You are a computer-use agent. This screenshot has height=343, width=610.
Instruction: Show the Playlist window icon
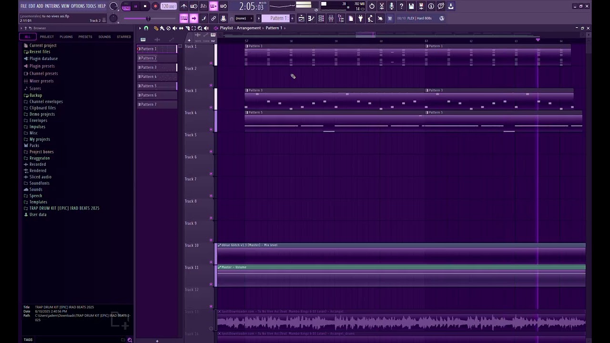click(301, 19)
